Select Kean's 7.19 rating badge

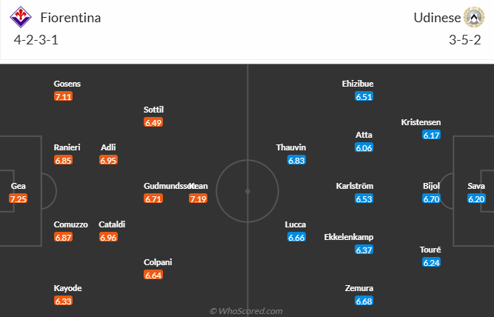coord(198,198)
